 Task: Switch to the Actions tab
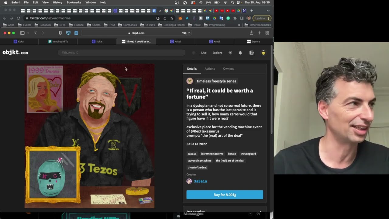210,69
